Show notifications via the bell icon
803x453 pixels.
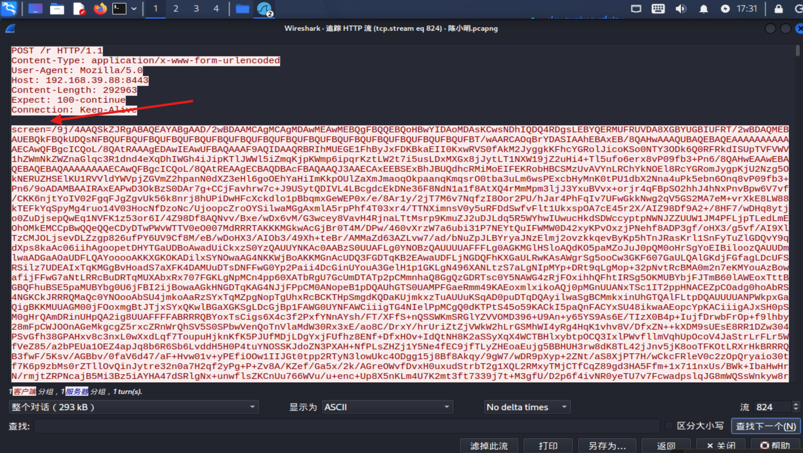704,9
